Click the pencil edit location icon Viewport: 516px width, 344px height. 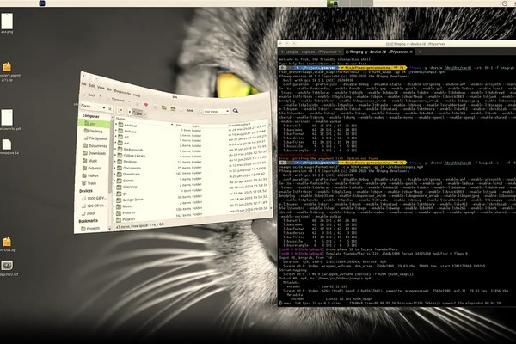(120, 111)
